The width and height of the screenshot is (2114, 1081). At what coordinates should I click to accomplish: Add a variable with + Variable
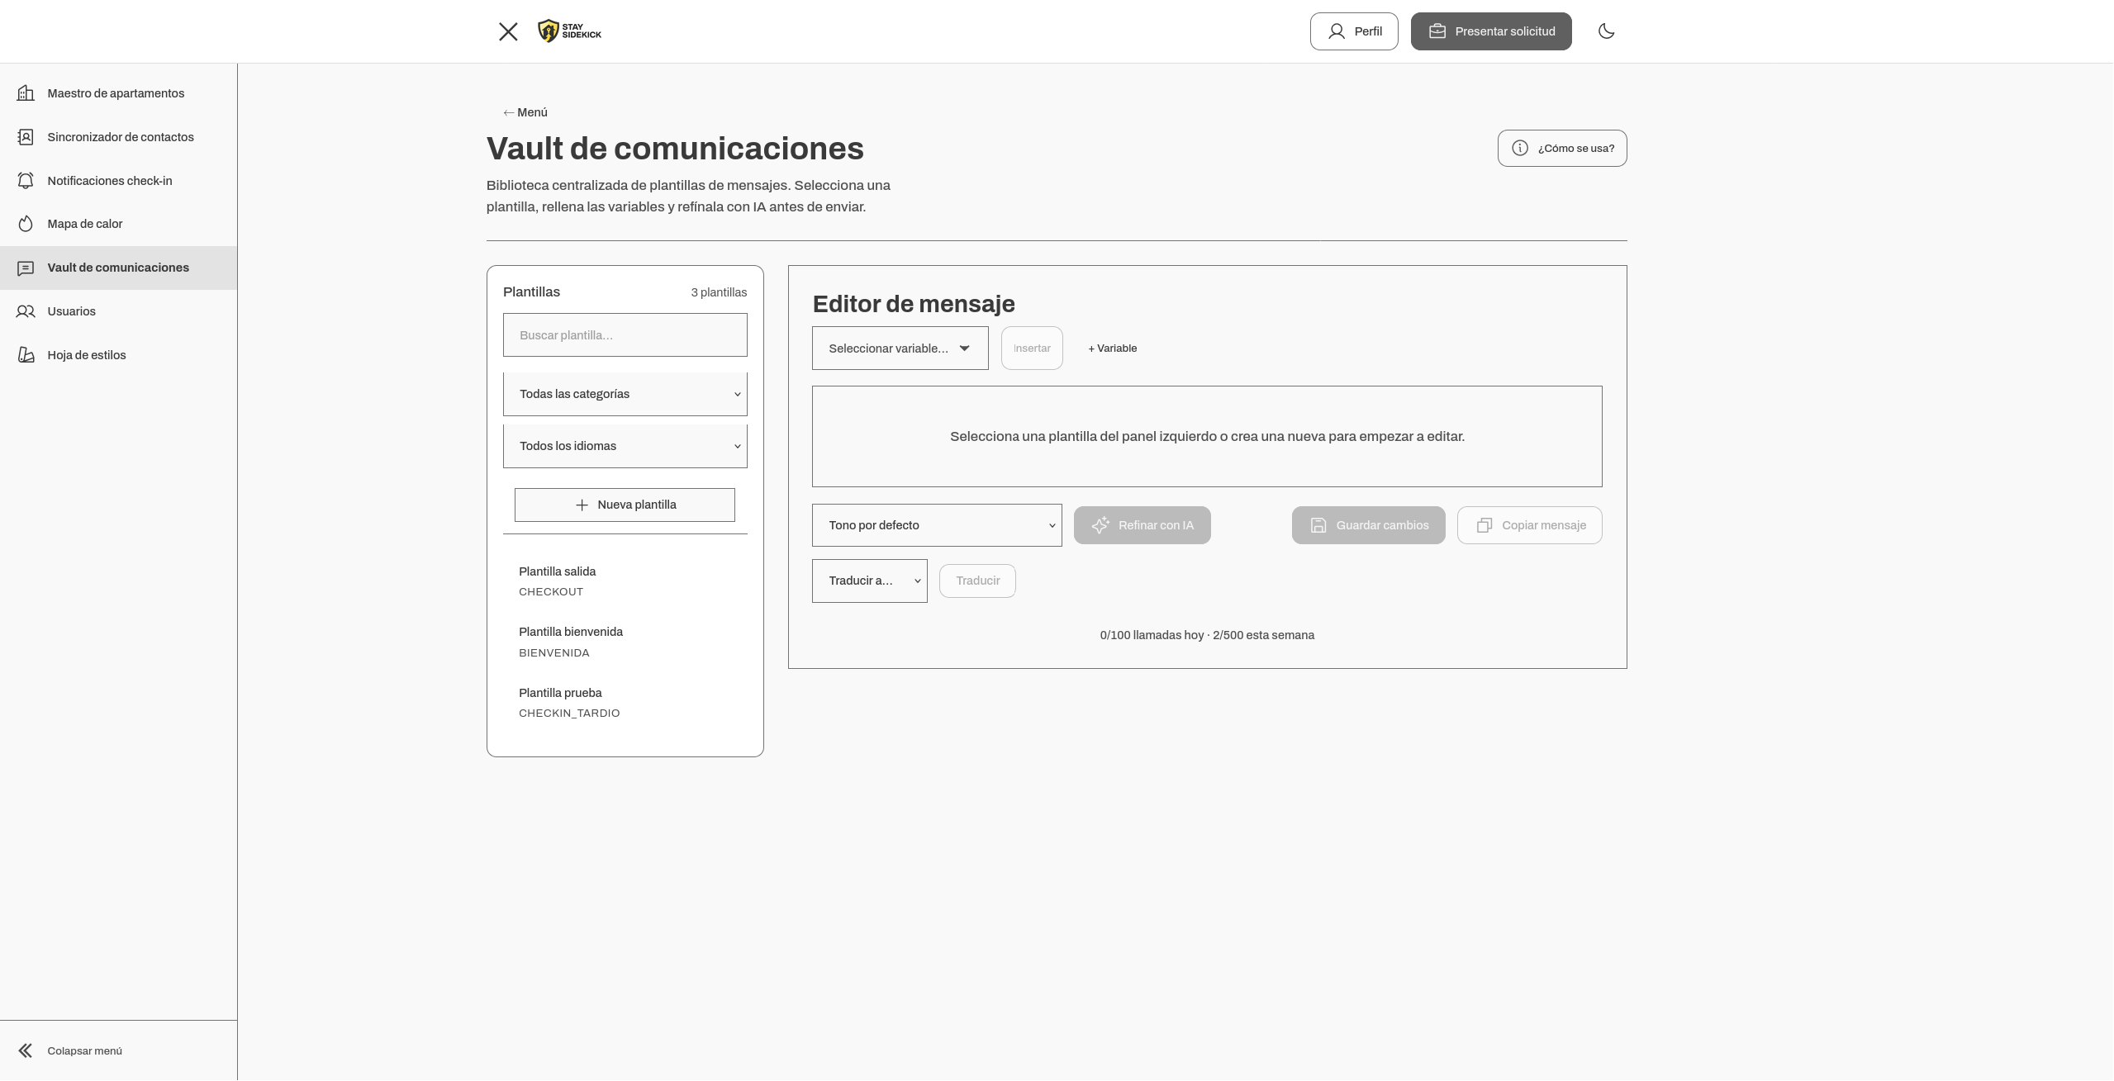click(x=1113, y=348)
